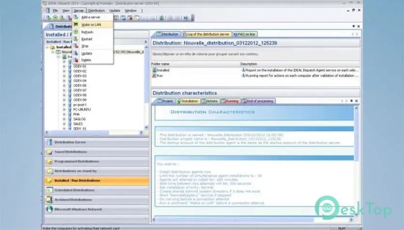Expand the pc-post-l tree node
The image size is (404, 230).
tap(64, 105)
